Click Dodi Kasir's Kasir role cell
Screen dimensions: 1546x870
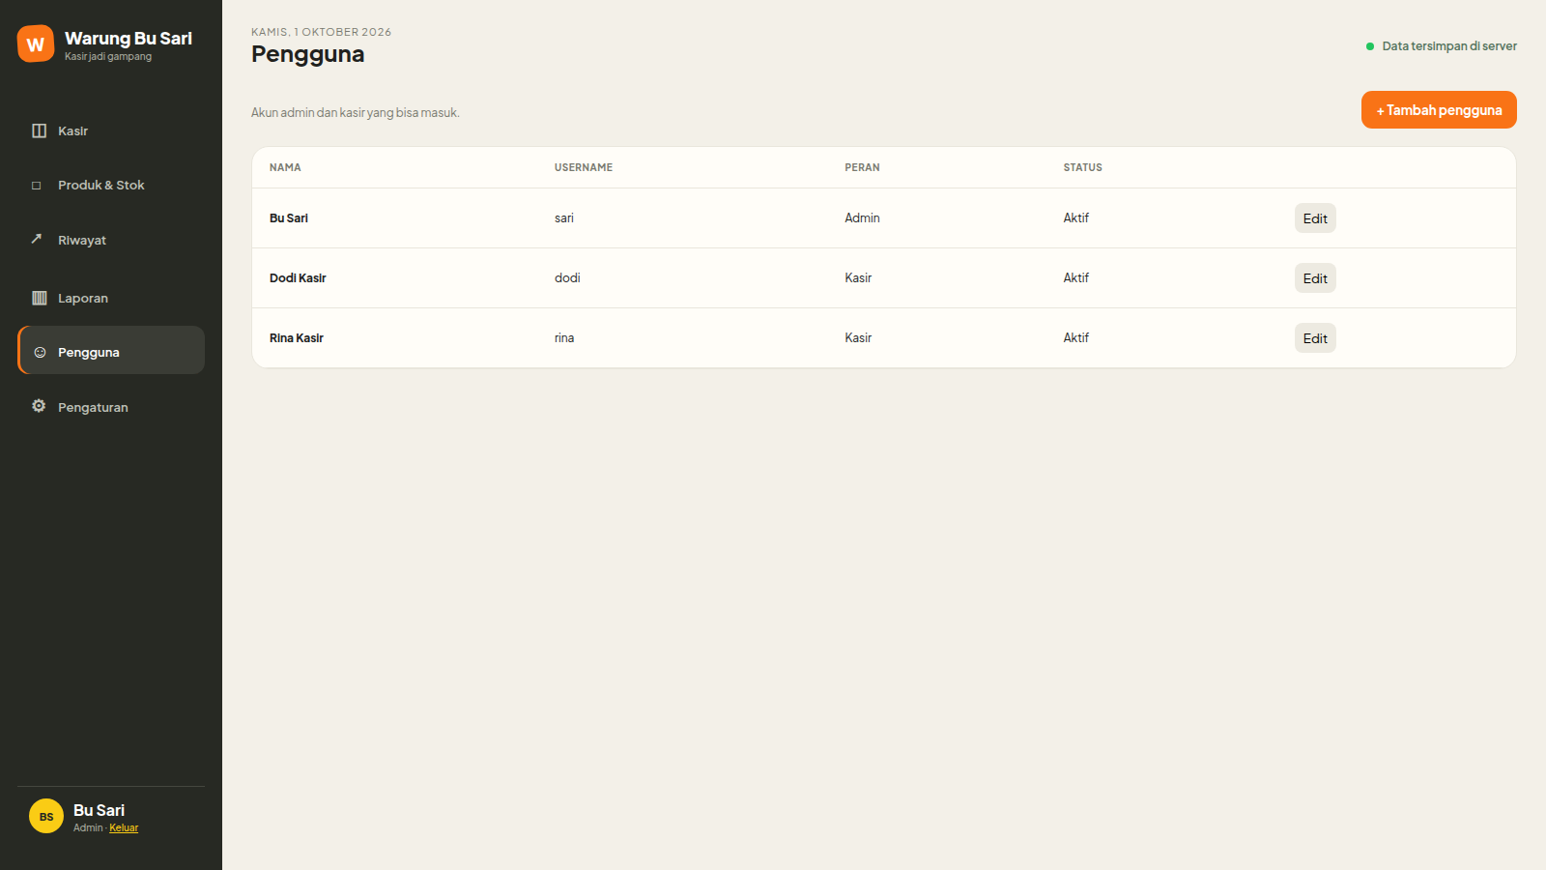pyautogui.click(x=858, y=278)
